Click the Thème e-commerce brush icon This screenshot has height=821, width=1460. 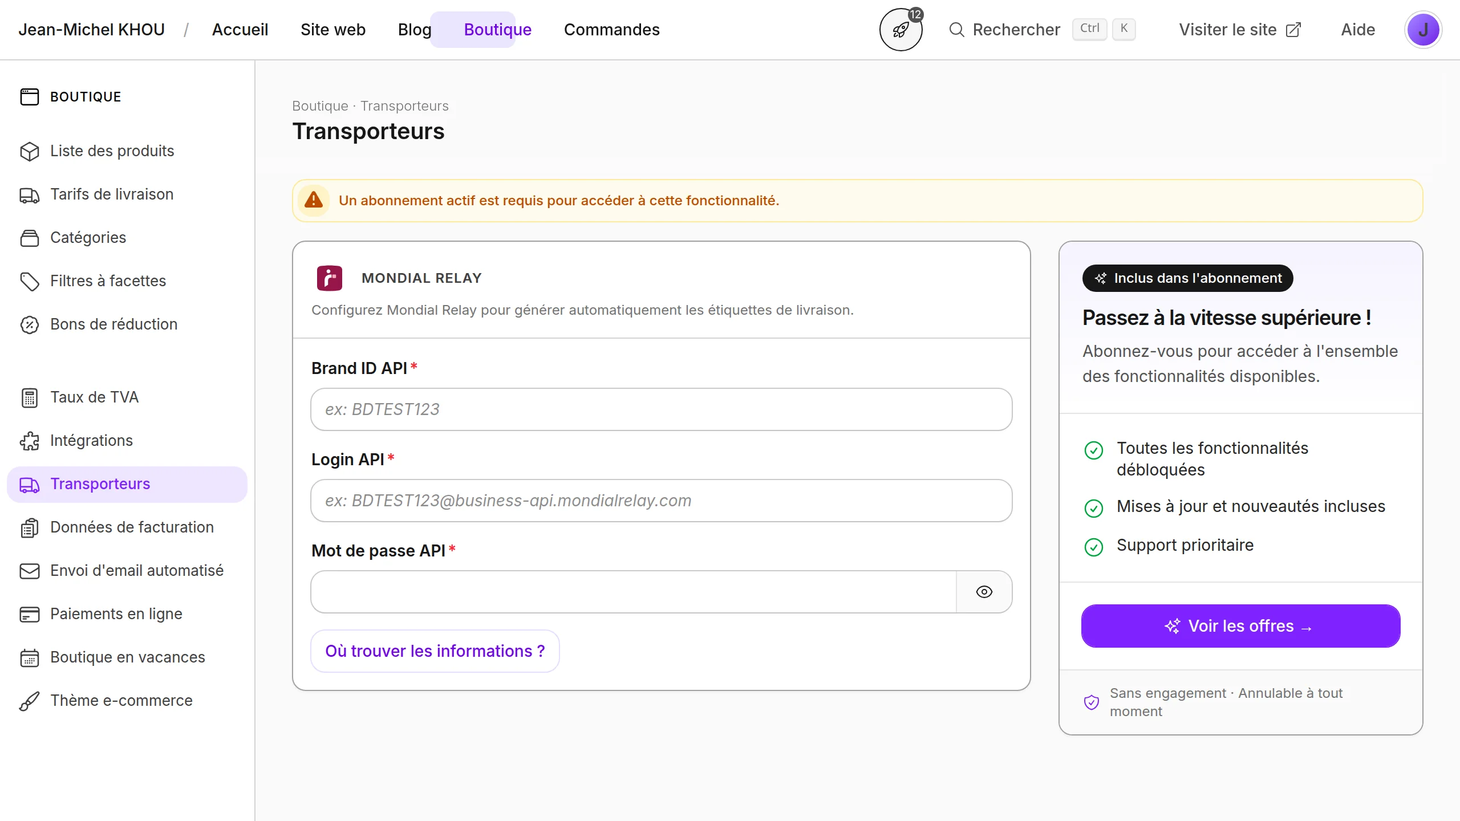coord(30,701)
